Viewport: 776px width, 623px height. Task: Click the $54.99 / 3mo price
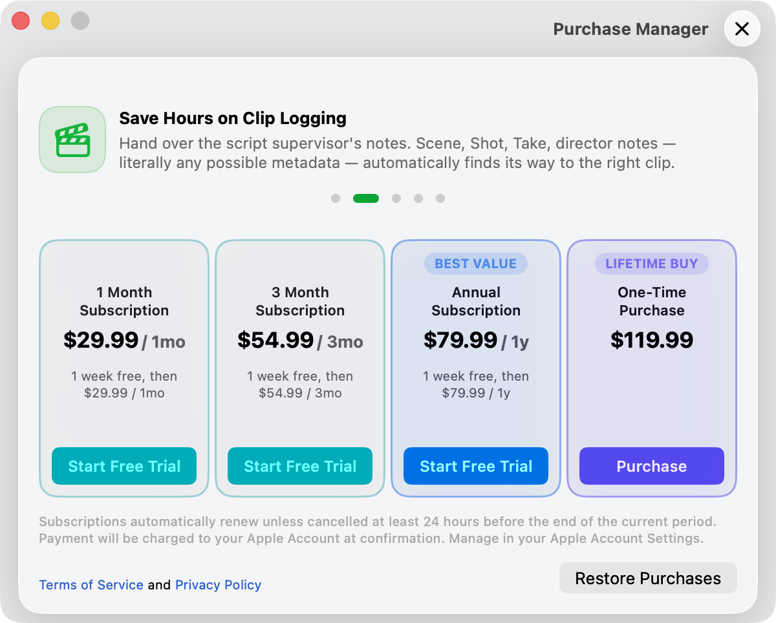coord(300,341)
